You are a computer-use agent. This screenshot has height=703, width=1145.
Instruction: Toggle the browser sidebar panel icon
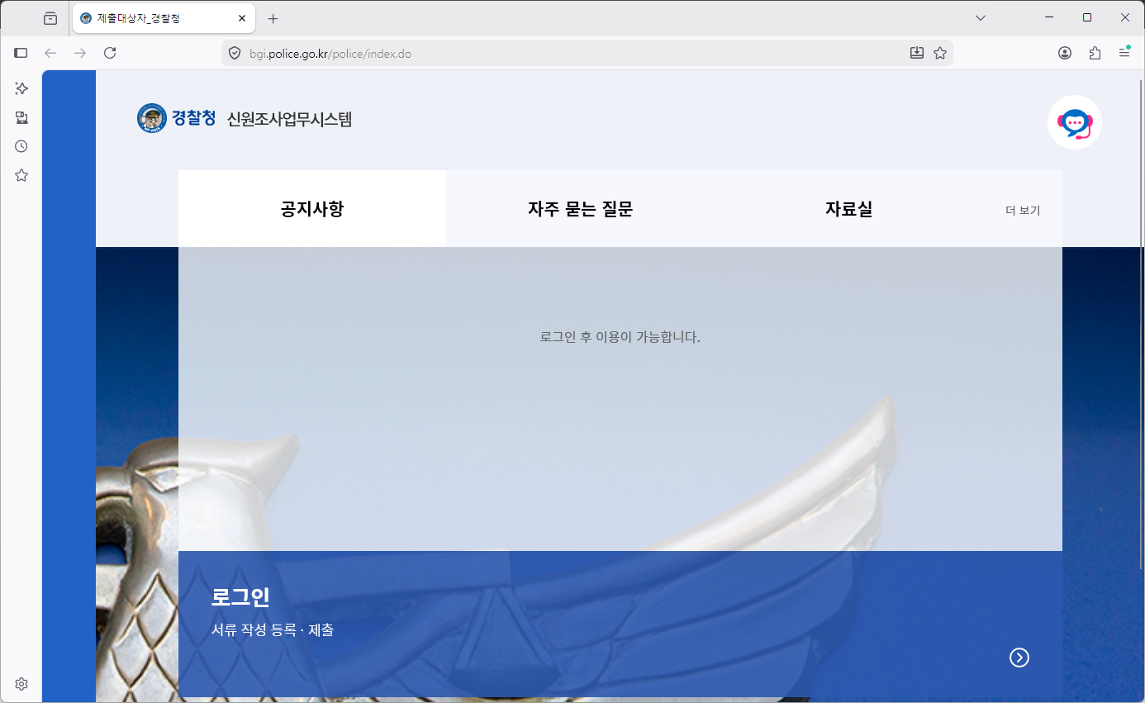point(21,53)
